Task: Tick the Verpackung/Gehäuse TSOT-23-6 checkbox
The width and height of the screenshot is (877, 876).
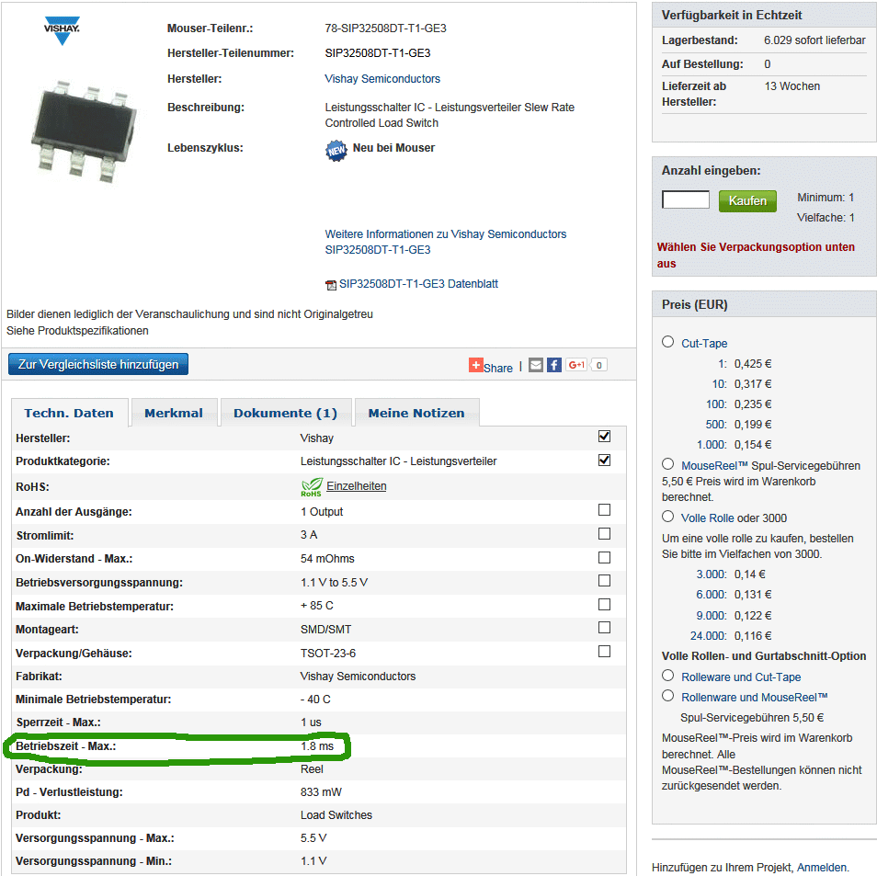Action: click(x=604, y=651)
